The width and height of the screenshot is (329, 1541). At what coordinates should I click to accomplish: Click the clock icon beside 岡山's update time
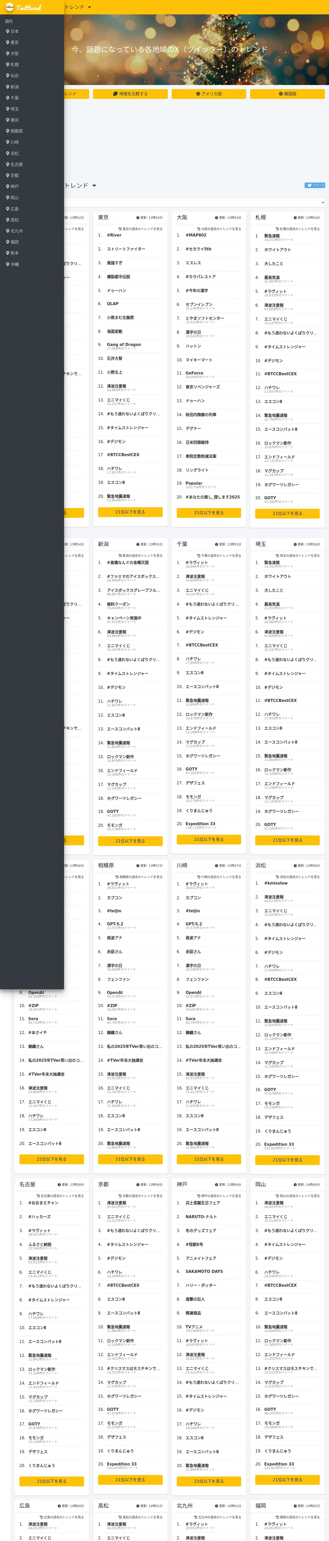tap(295, 1185)
